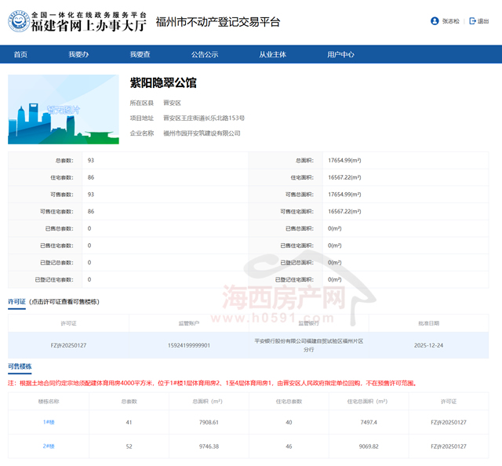Screen dimensions: 502x466
Task: Click the project placeholder image thumbnail
Action: pyautogui.click(x=64, y=109)
